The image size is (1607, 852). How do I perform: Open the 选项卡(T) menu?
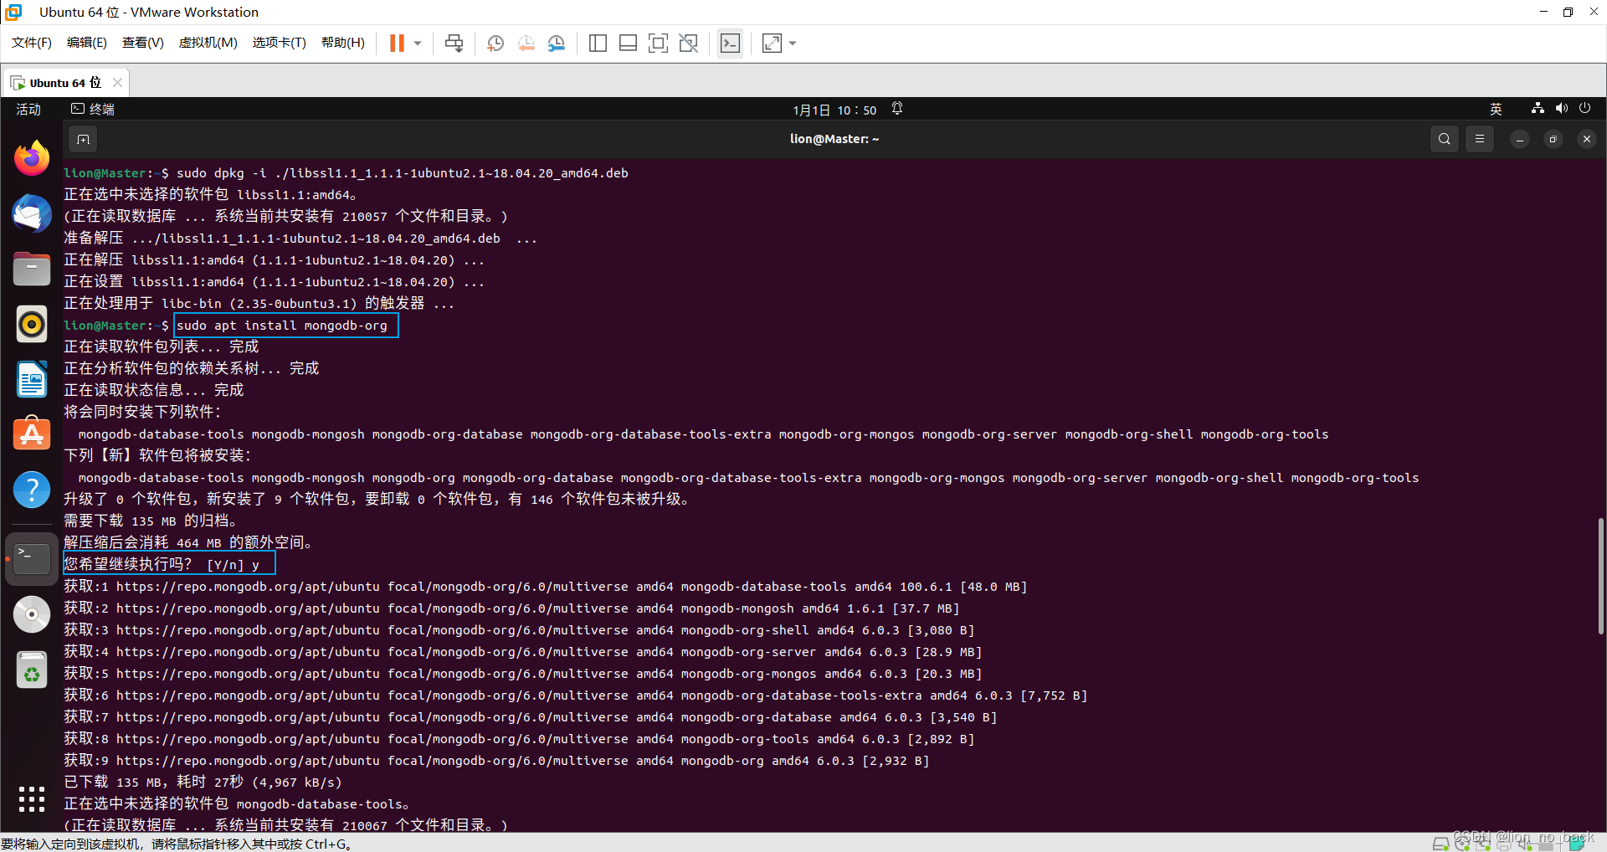[x=280, y=43]
